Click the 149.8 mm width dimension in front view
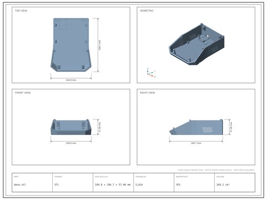The height and width of the screenshot is (200, 267). point(71,143)
